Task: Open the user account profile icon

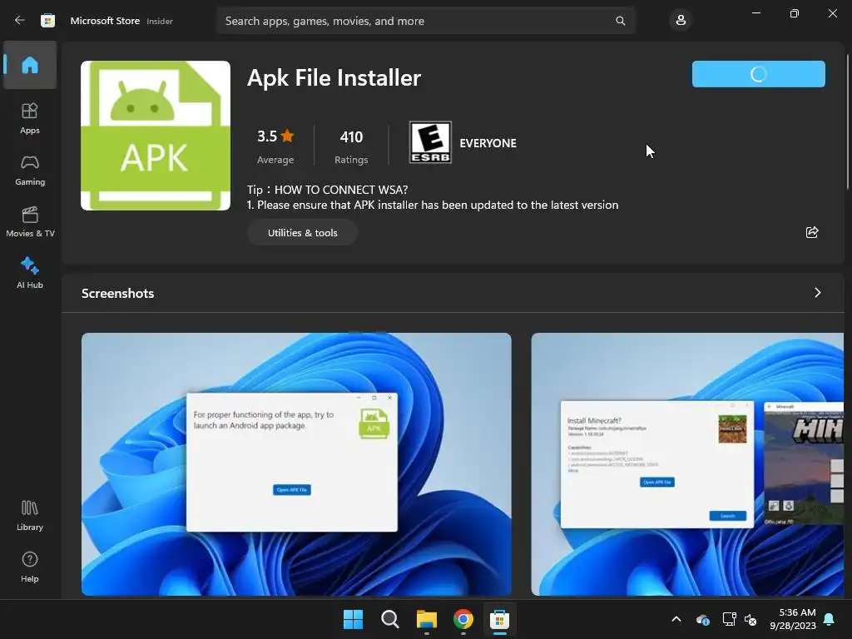Action: click(x=681, y=21)
